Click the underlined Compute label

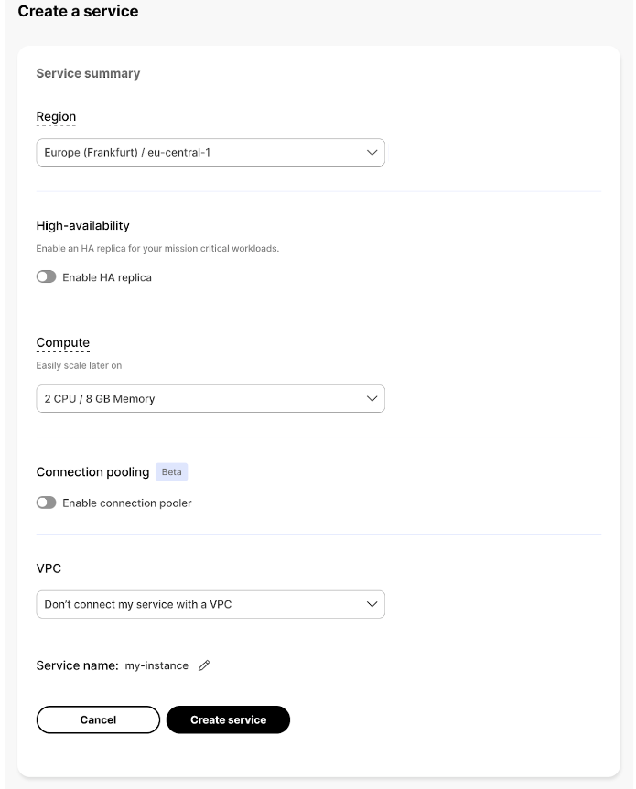(62, 343)
